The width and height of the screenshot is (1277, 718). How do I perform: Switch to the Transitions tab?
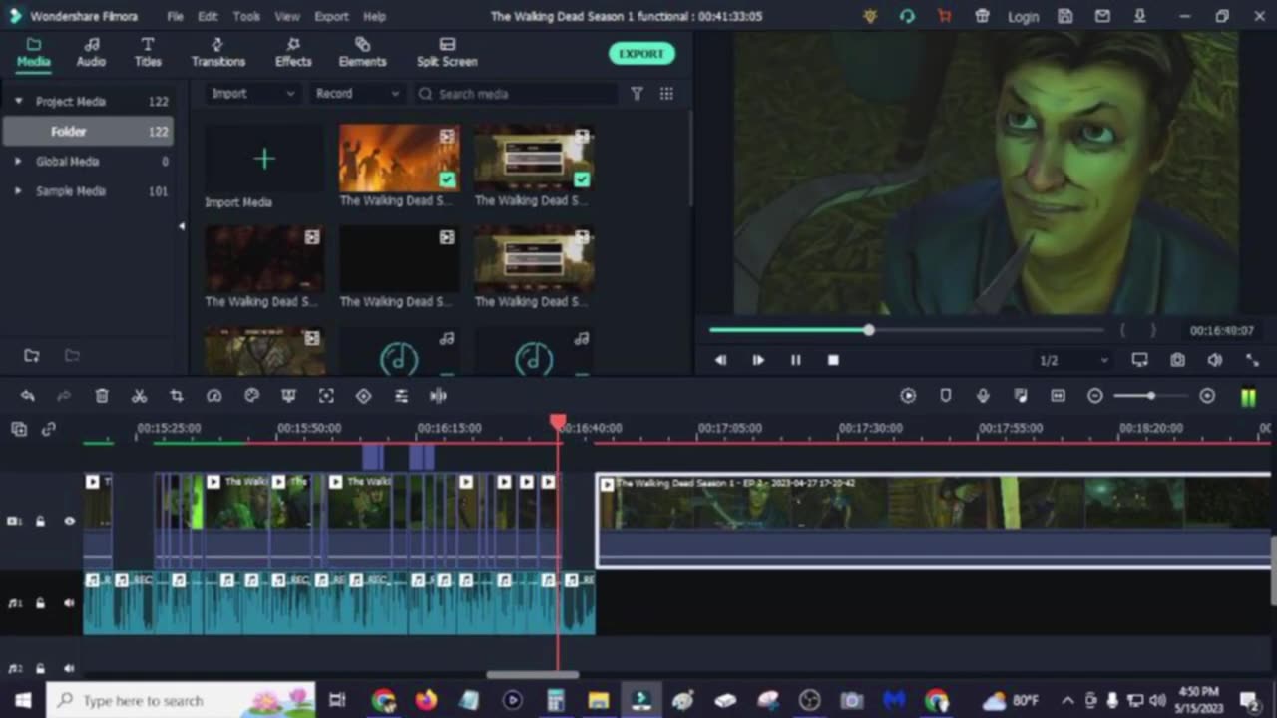point(217,53)
